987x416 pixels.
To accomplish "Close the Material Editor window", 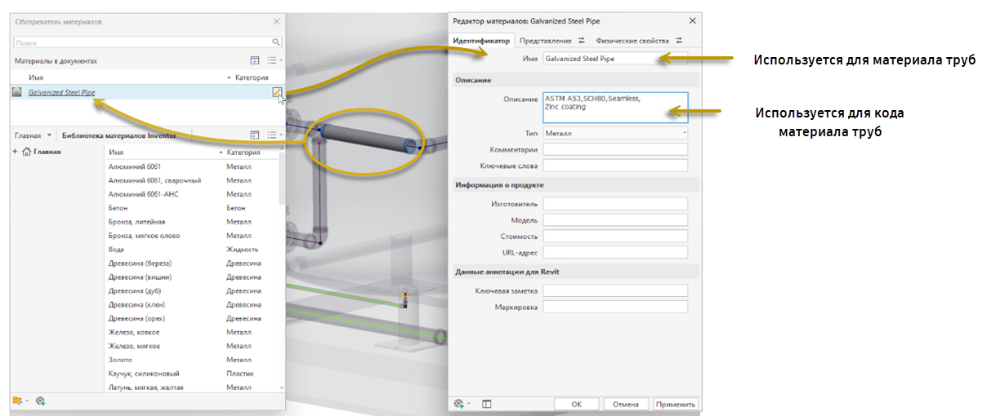I will (x=693, y=20).
